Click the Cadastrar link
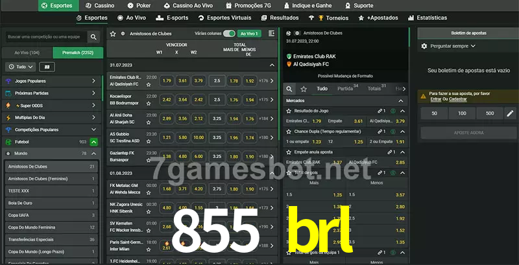The image size is (519, 265). click(458, 99)
